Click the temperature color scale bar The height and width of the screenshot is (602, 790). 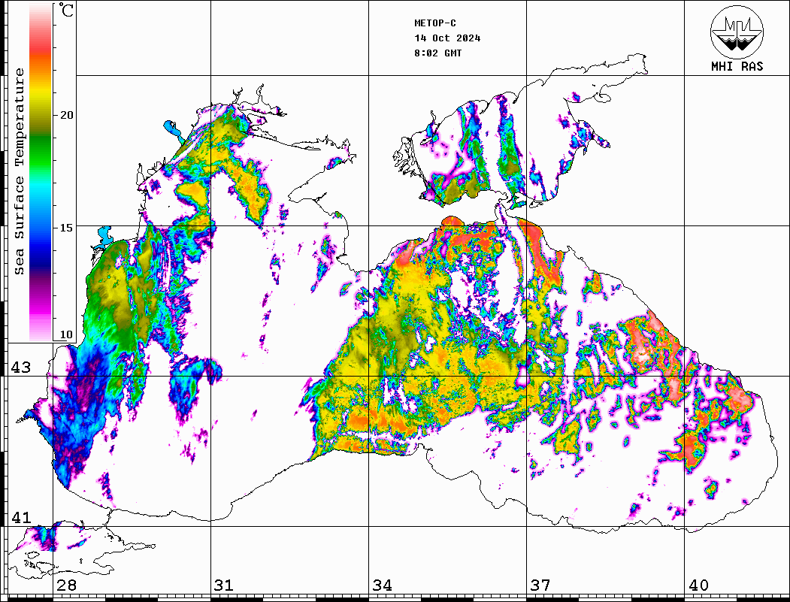tap(41, 172)
